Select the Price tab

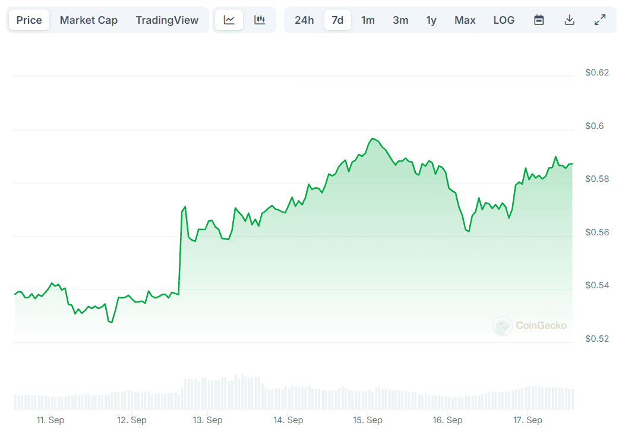pyautogui.click(x=29, y=20)
